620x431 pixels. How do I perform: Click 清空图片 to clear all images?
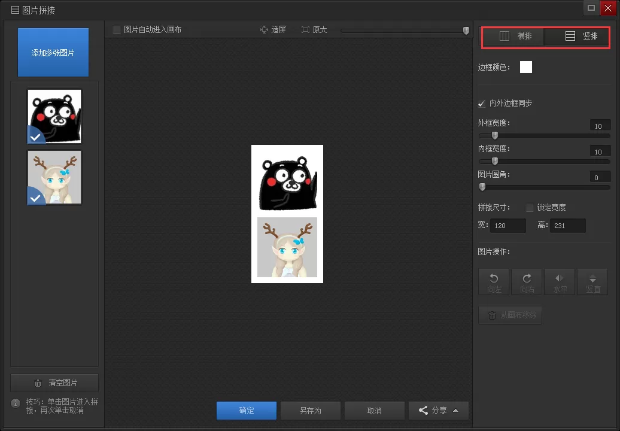[54, 383]
